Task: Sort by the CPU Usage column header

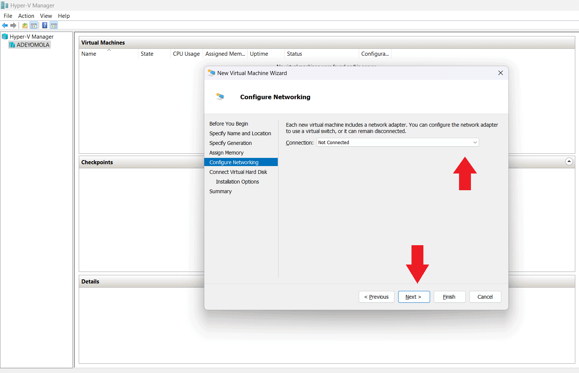Action: (x=186, y=54)
